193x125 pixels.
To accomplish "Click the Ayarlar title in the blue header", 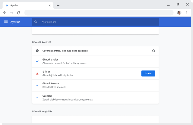I will point(15,22).
